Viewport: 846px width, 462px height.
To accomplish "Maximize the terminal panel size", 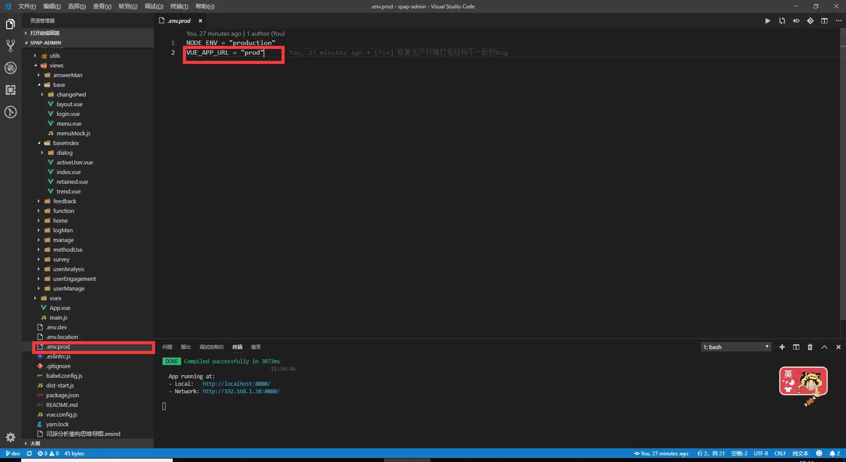I will coord(824,347).
